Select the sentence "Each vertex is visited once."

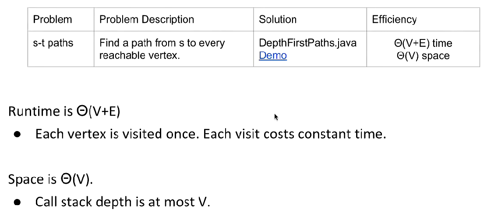coord(118,134)
